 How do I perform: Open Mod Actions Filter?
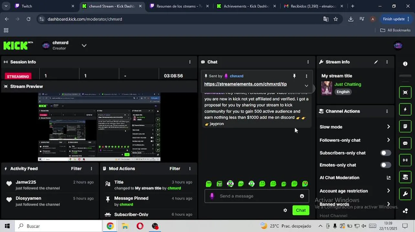point(175,169)
